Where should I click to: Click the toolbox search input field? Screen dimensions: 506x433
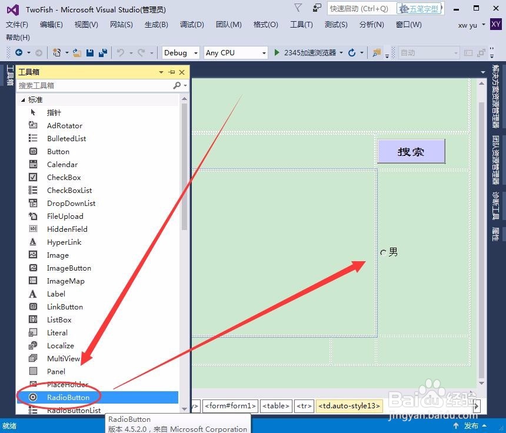click(95, 85)
